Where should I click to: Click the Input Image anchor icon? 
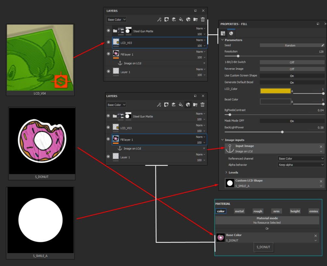230,148
